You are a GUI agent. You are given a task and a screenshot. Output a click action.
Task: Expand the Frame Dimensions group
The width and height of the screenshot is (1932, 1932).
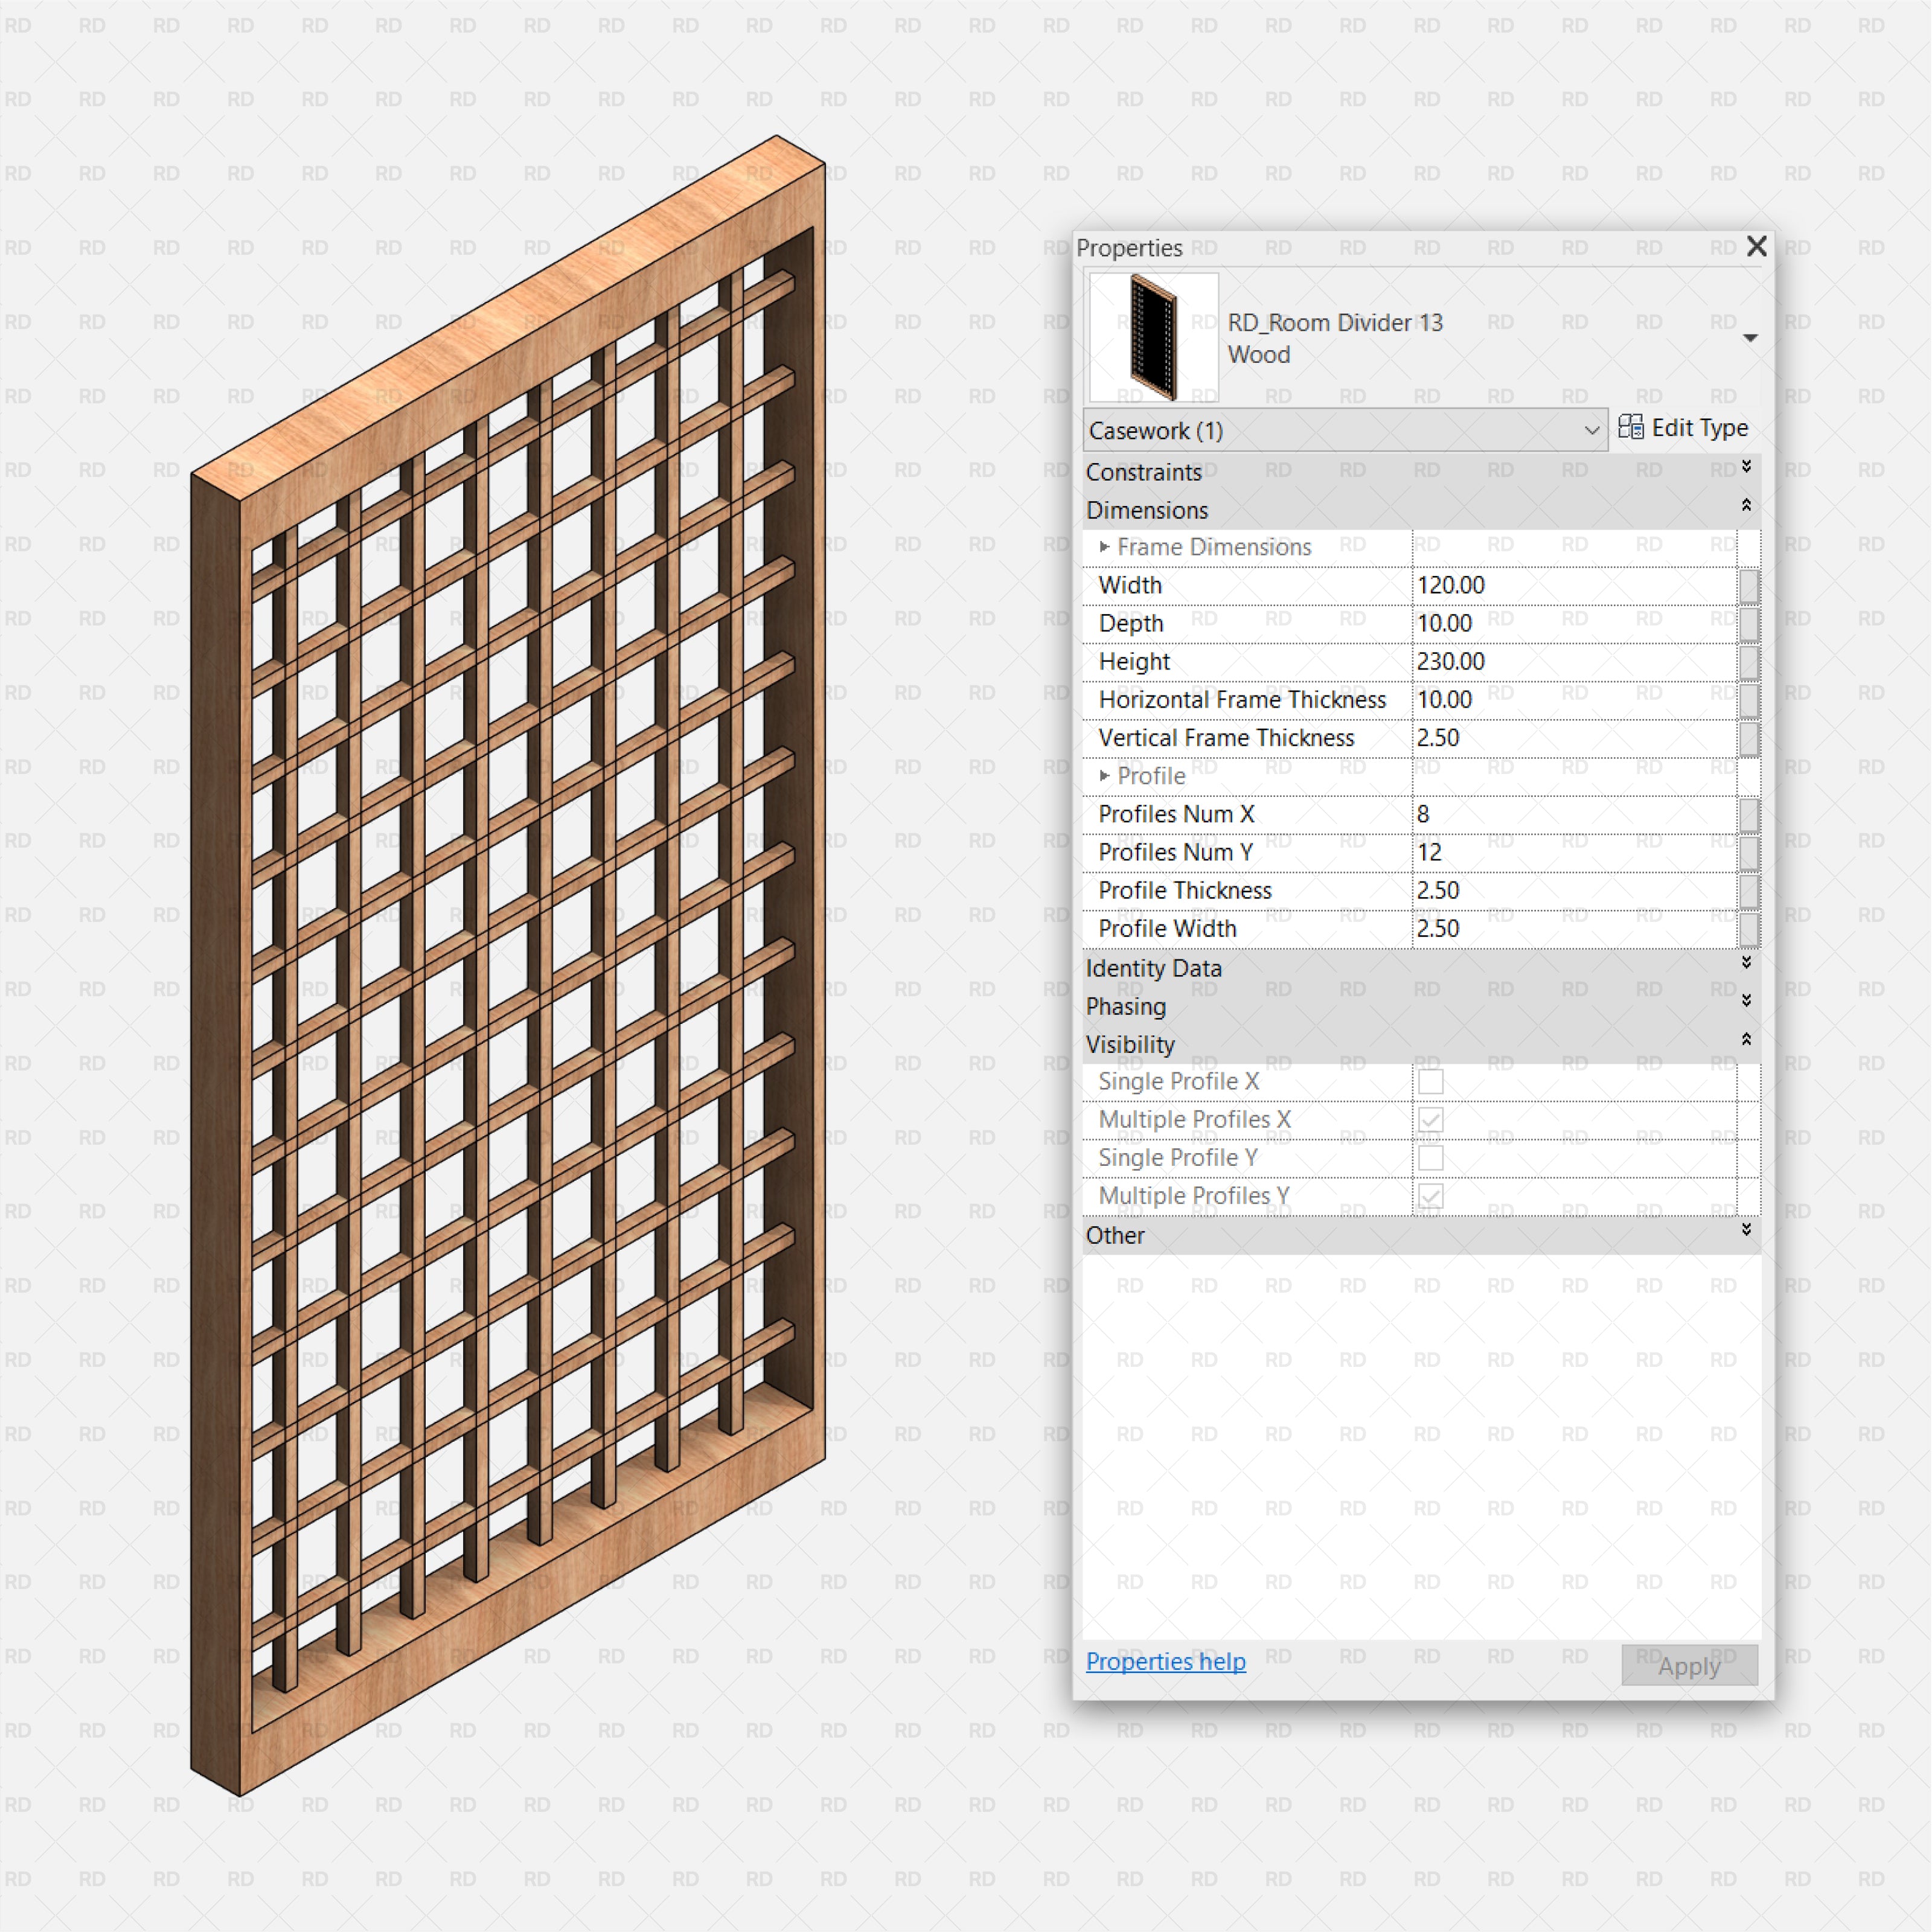[x=1104, y=547]
